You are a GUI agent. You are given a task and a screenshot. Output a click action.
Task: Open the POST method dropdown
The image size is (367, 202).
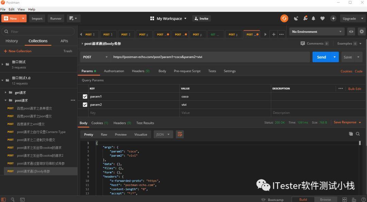click(x=95, y=57)
